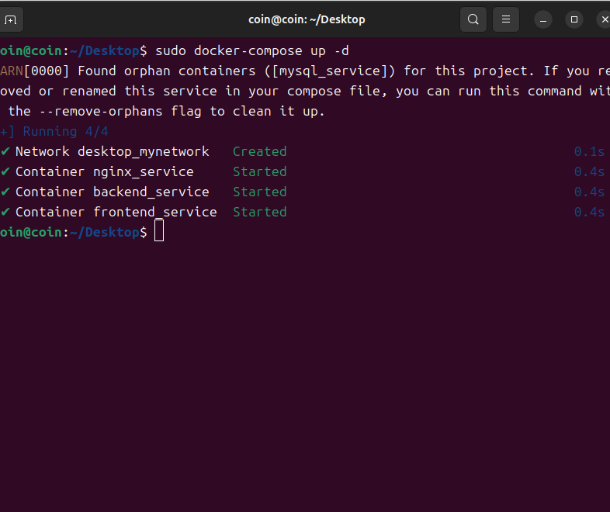
Task: Click the checkmark beside backend_service
Action: click(5, 192)
